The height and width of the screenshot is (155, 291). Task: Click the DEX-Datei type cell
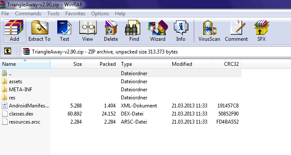[132, 114]
